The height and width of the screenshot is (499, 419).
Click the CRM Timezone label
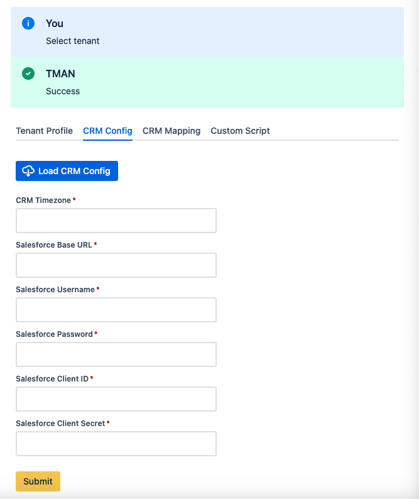[43, 200]
